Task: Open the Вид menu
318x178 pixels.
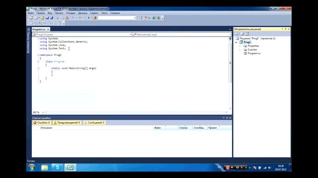Action: [50, 13]
